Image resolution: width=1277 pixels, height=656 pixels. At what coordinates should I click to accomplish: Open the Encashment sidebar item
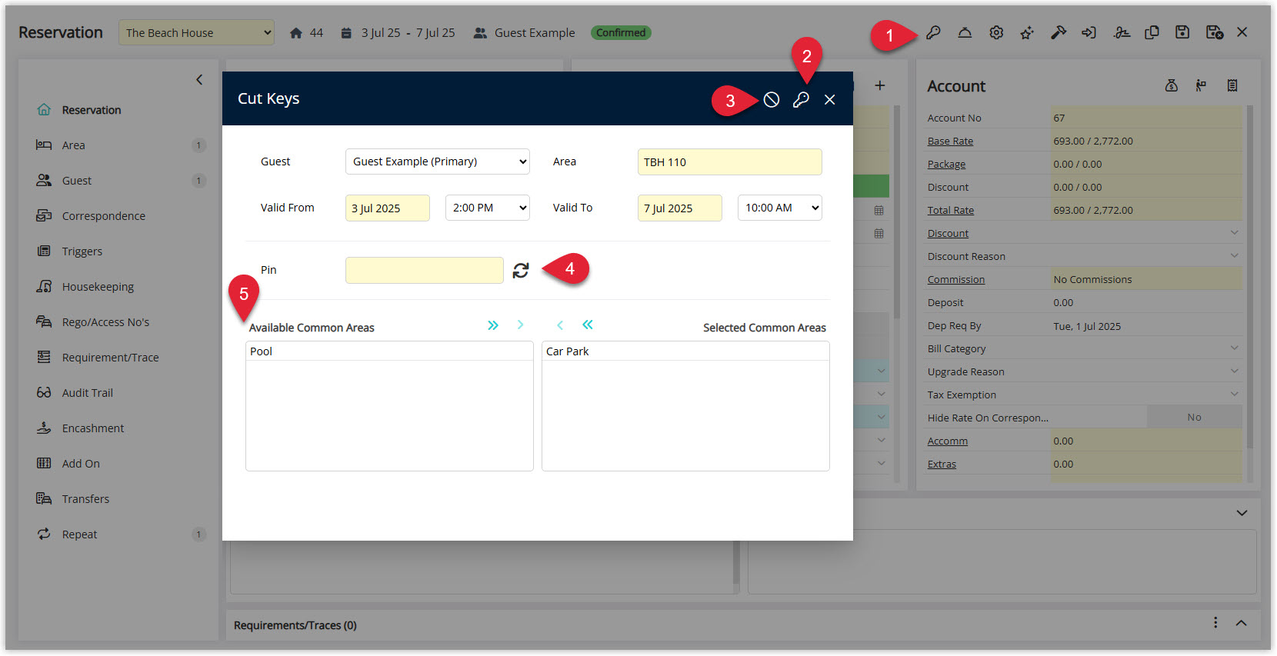(93, 428)
